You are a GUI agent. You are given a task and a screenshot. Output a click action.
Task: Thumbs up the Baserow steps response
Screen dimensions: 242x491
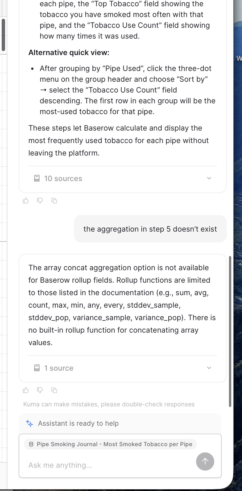pyautogui.click(x=26, y=201)
